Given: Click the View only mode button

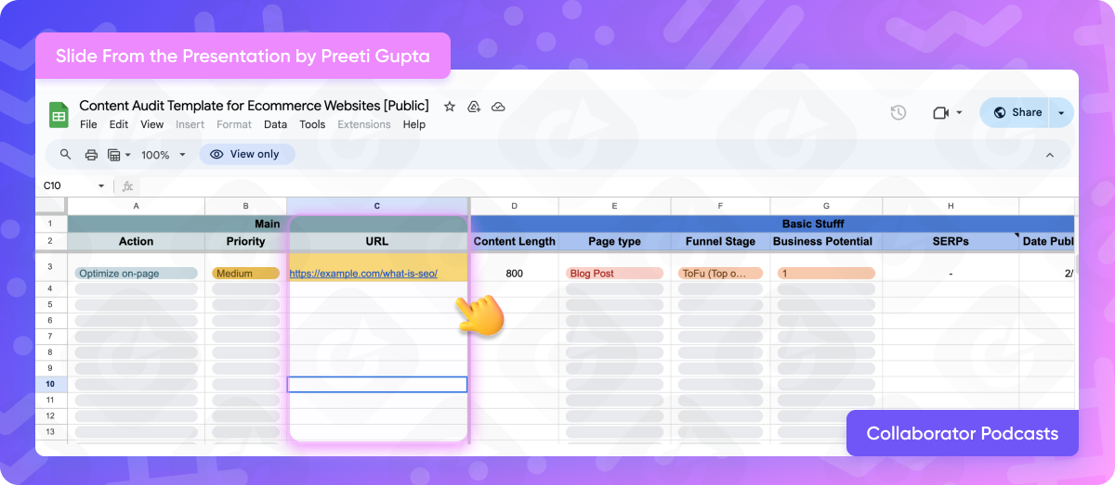Looking at the screenshot, I should coord(246,154).
